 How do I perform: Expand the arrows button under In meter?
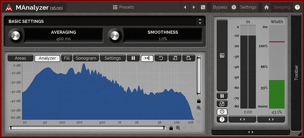(242, 119)
